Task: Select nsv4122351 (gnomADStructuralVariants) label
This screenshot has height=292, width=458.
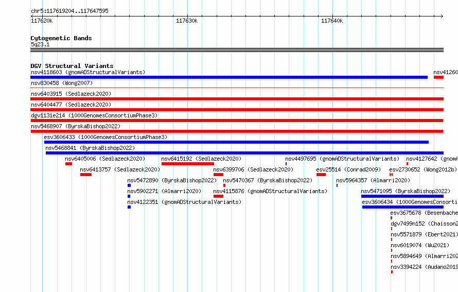Action: pos(184,202)
